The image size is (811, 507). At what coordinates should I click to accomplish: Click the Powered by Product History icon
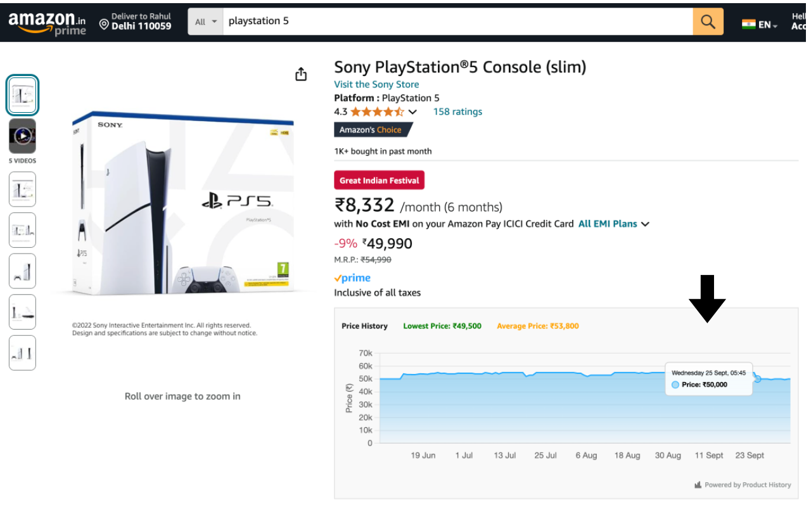click(698, 485)
